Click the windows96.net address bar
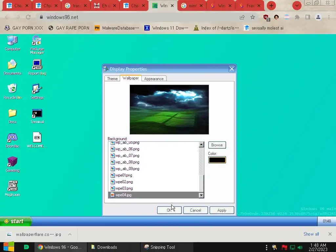The height and width of the screenshot is (252, 336). point(137,17)
